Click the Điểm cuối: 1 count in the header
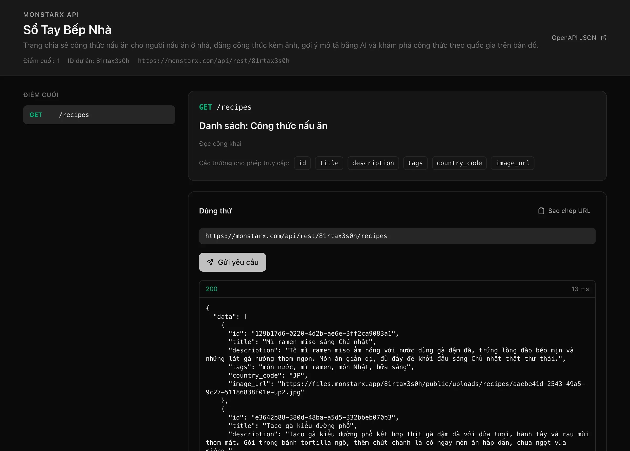This screenshot has width=630, height=451. coord(41,61)
